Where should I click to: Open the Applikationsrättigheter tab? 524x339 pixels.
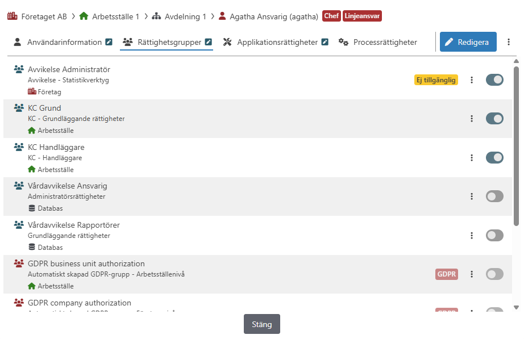pyautogui.click(x=276, y=42)
